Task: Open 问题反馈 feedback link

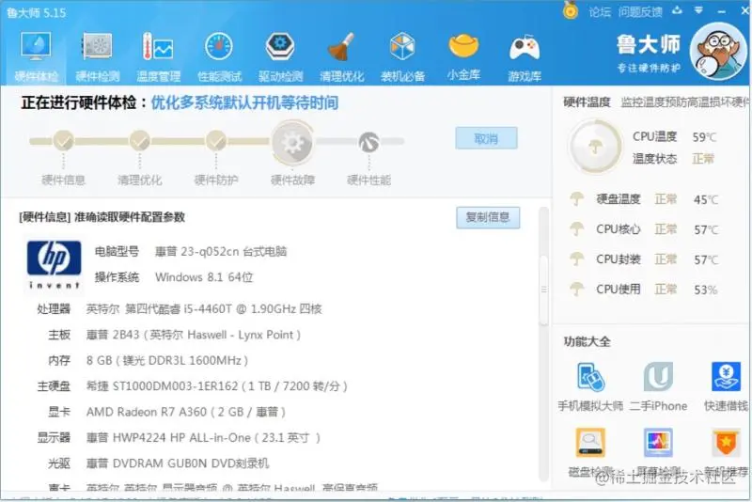Action: 640,12
